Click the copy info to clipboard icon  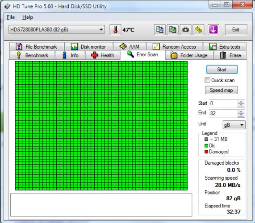tap(160, 30)
